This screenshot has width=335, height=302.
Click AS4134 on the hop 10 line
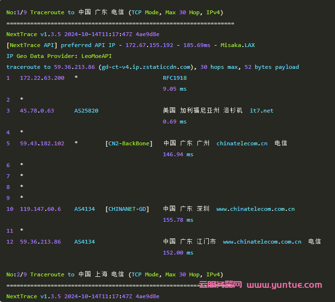point(84,209)
